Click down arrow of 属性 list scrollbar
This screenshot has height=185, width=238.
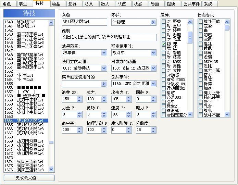click(190, 114)
